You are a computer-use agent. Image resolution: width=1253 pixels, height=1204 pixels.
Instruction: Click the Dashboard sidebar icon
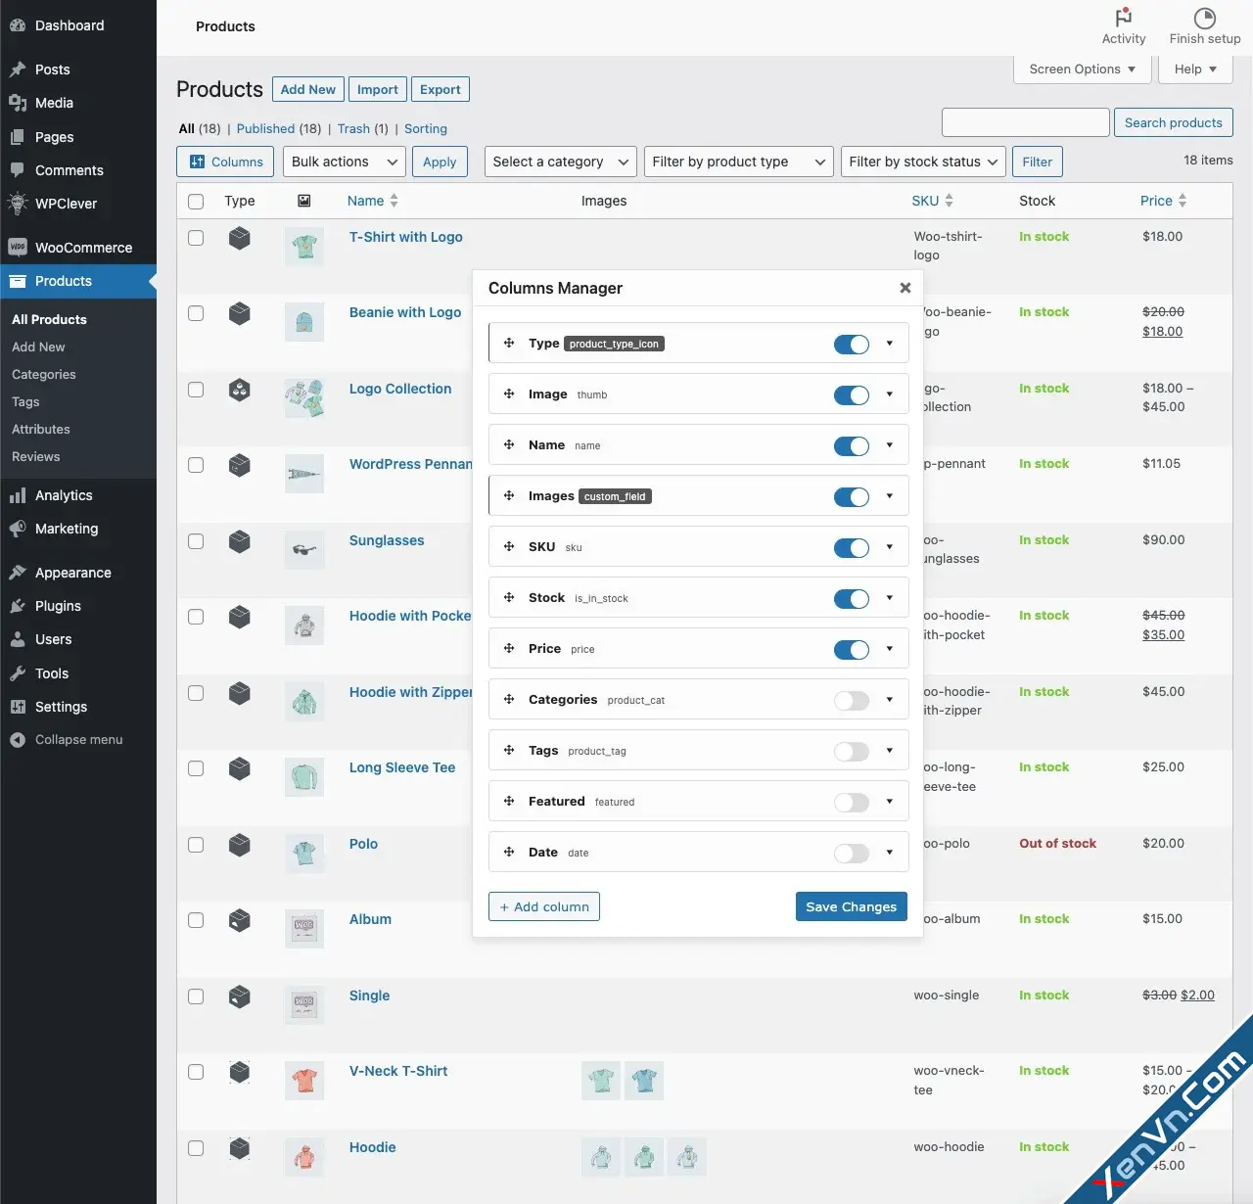pyautogui.click(x=18, y=25)
